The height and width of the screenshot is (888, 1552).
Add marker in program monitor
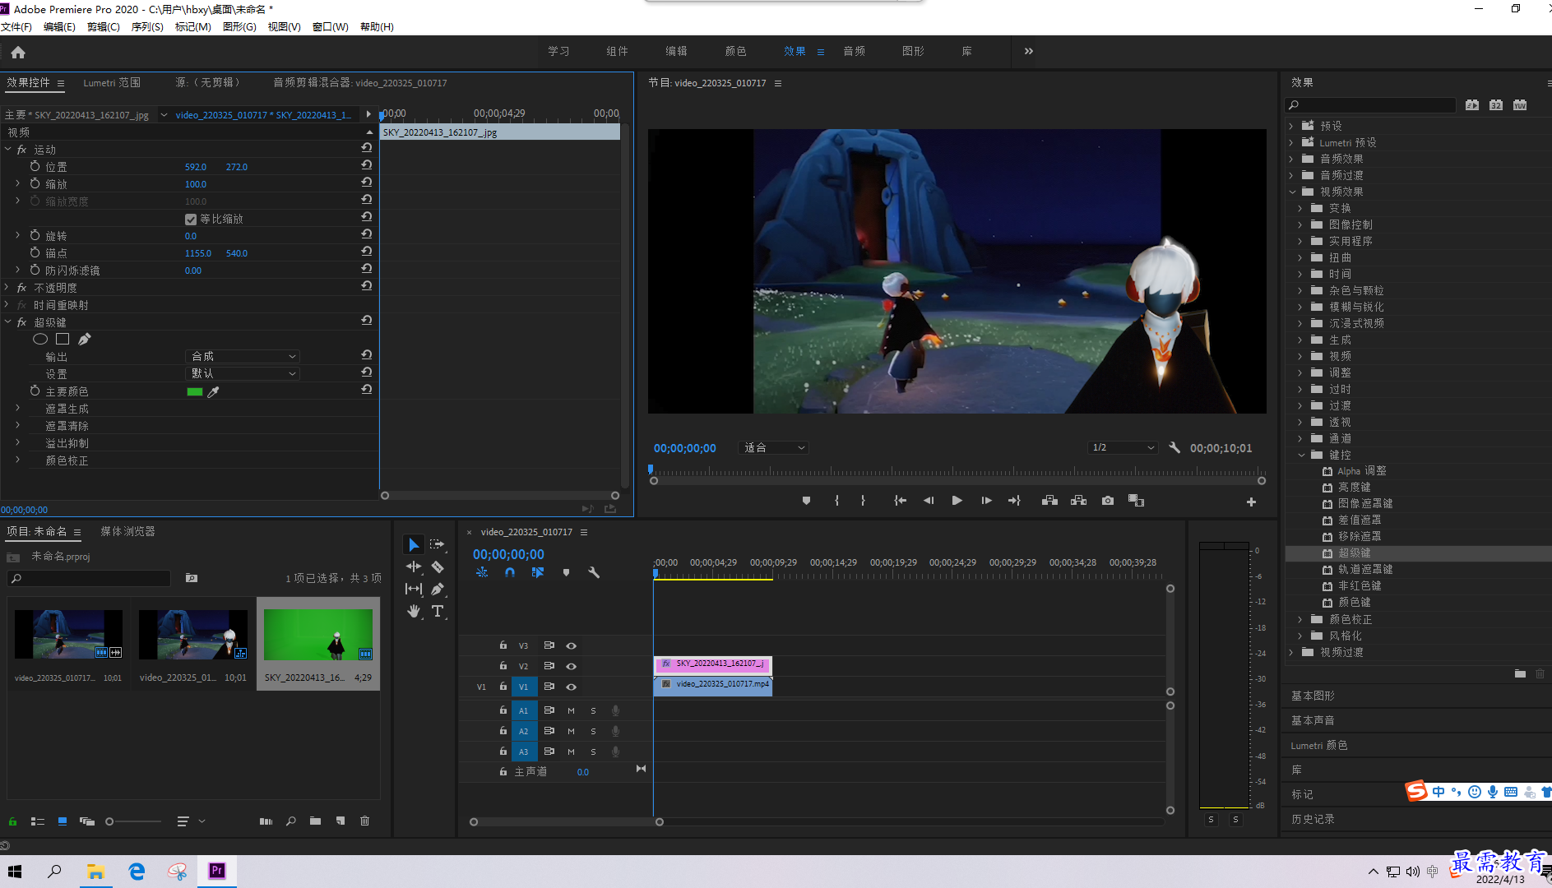pos(806,501)
